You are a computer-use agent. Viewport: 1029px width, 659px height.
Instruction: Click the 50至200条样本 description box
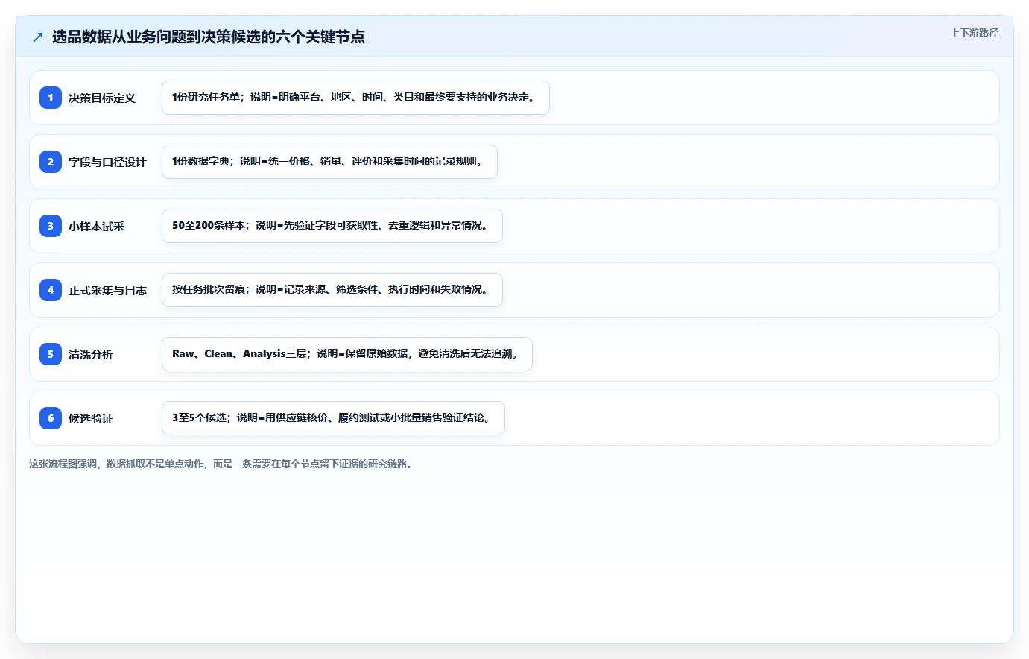pos(332,226)
